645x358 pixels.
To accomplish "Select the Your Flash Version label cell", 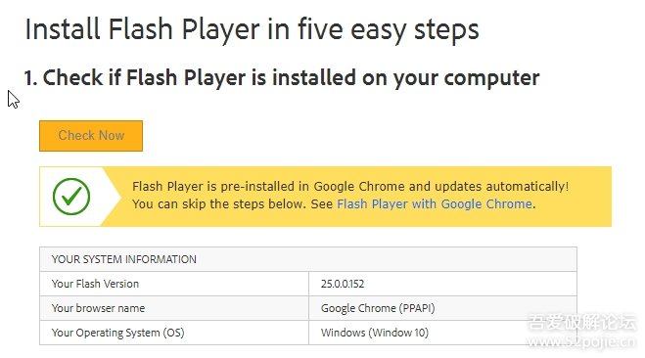I will [174, 284].
